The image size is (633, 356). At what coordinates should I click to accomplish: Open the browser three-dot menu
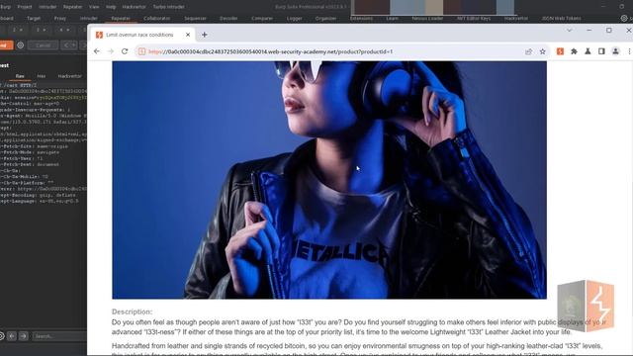[629, 51]
